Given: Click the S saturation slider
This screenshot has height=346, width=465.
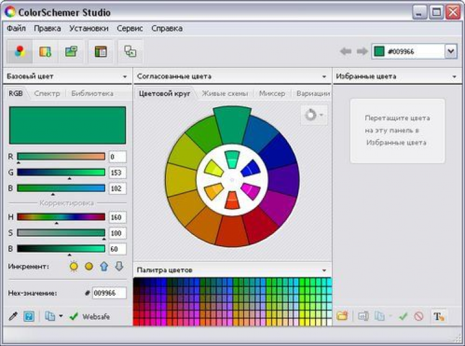Looking at the screenshot, I should [x=61, y=233].
